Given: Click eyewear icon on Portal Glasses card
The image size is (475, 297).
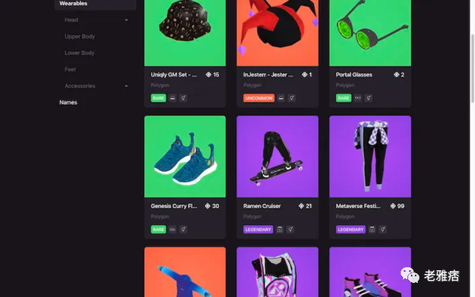Looking at the screenshot, I should pos(358,98).
